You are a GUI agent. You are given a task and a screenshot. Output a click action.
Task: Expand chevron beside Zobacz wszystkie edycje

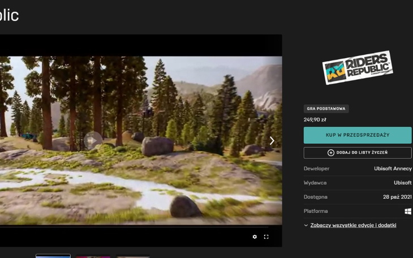(x=306, y=225)
